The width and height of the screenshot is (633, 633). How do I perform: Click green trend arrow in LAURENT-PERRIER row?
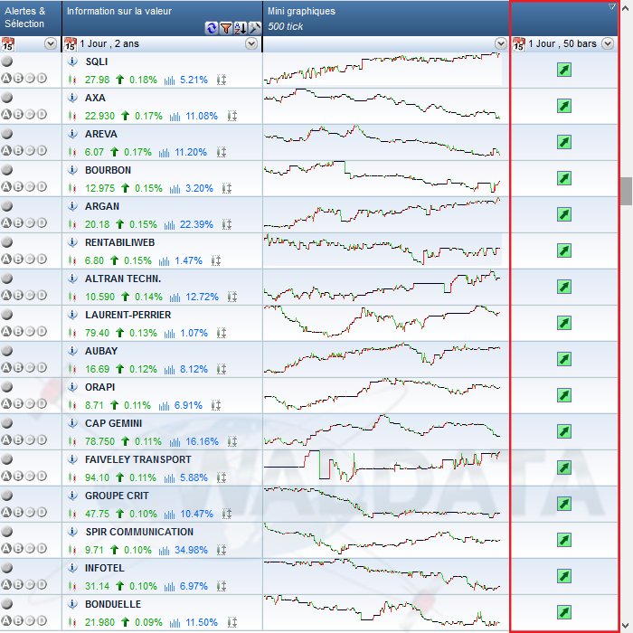pos(564,323)
